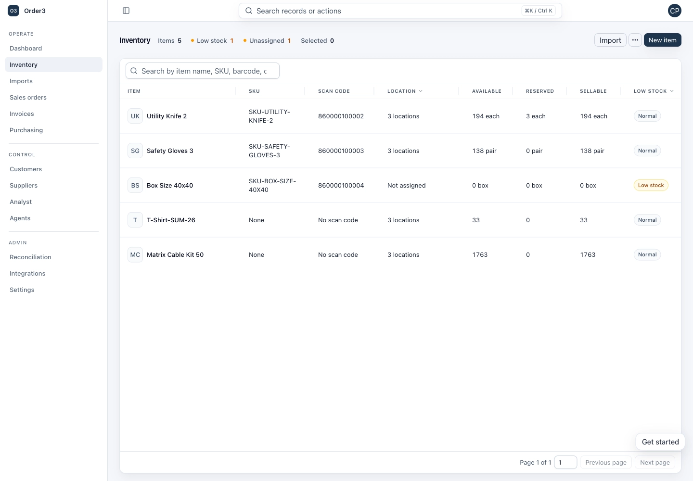This screenshot has width=693, height=481.
Task: Click scan code 860000100002
Action: pyautogui.click(x=341, y=116)
